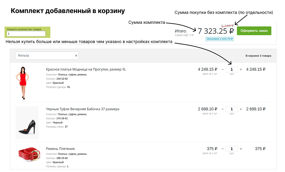285x172 pixels.
Task: Click the Укажите количество товара input box
Action: [x=26, y=34]
